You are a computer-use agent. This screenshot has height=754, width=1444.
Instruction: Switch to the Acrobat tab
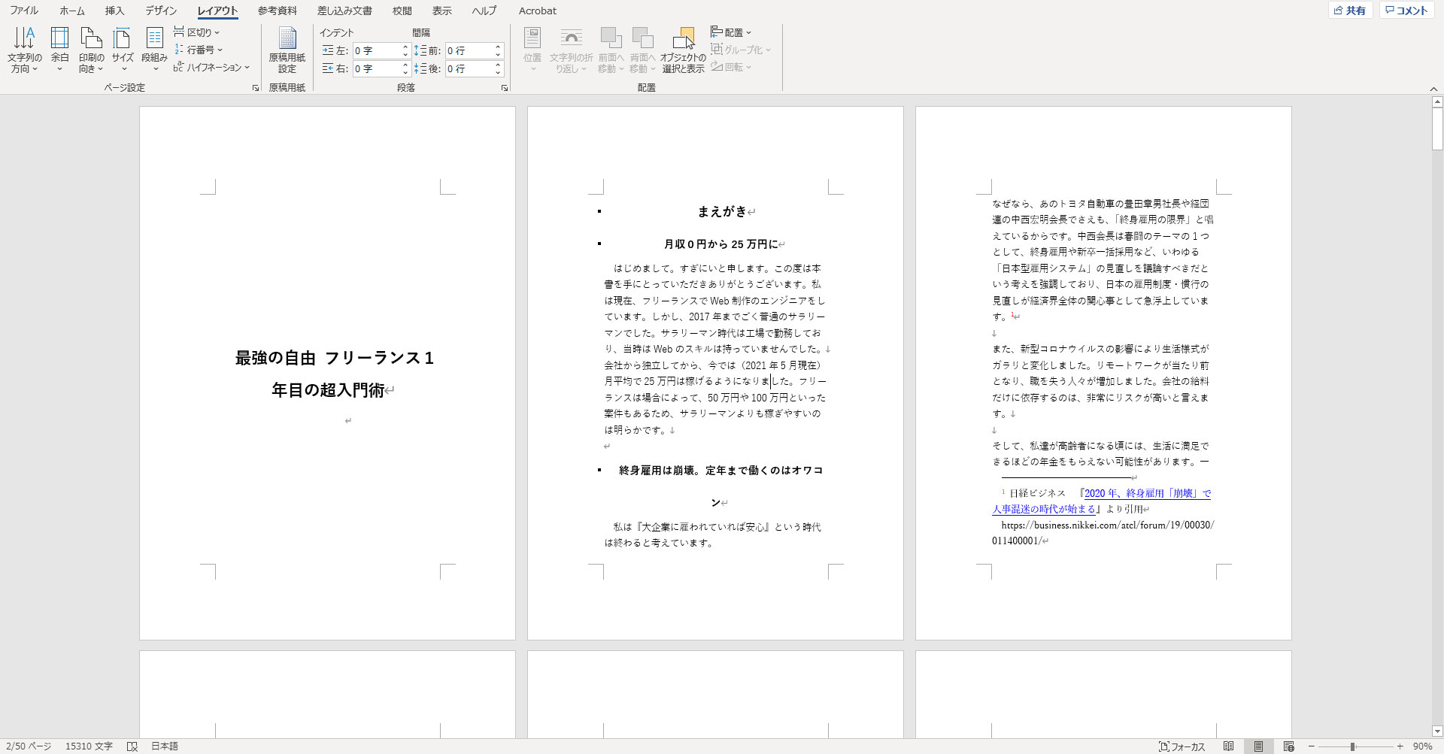(x=538, y=11)
